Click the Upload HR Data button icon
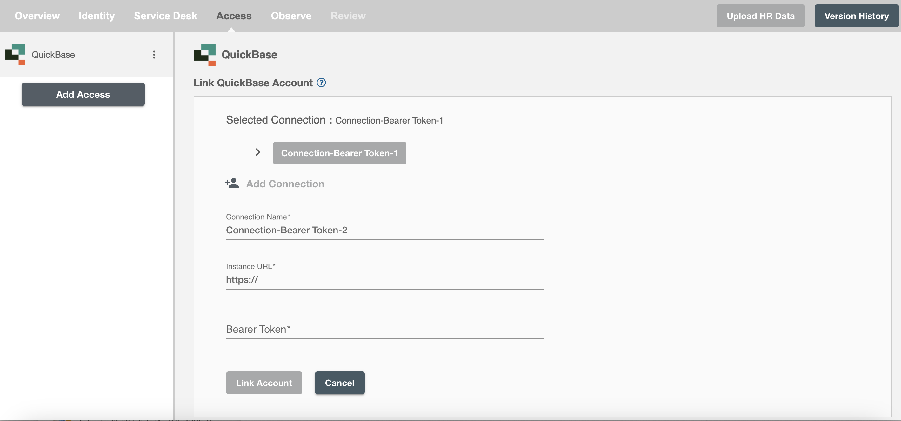Image resolution: width=901 pixels, height=421 pixels. (x=760, y=16)
